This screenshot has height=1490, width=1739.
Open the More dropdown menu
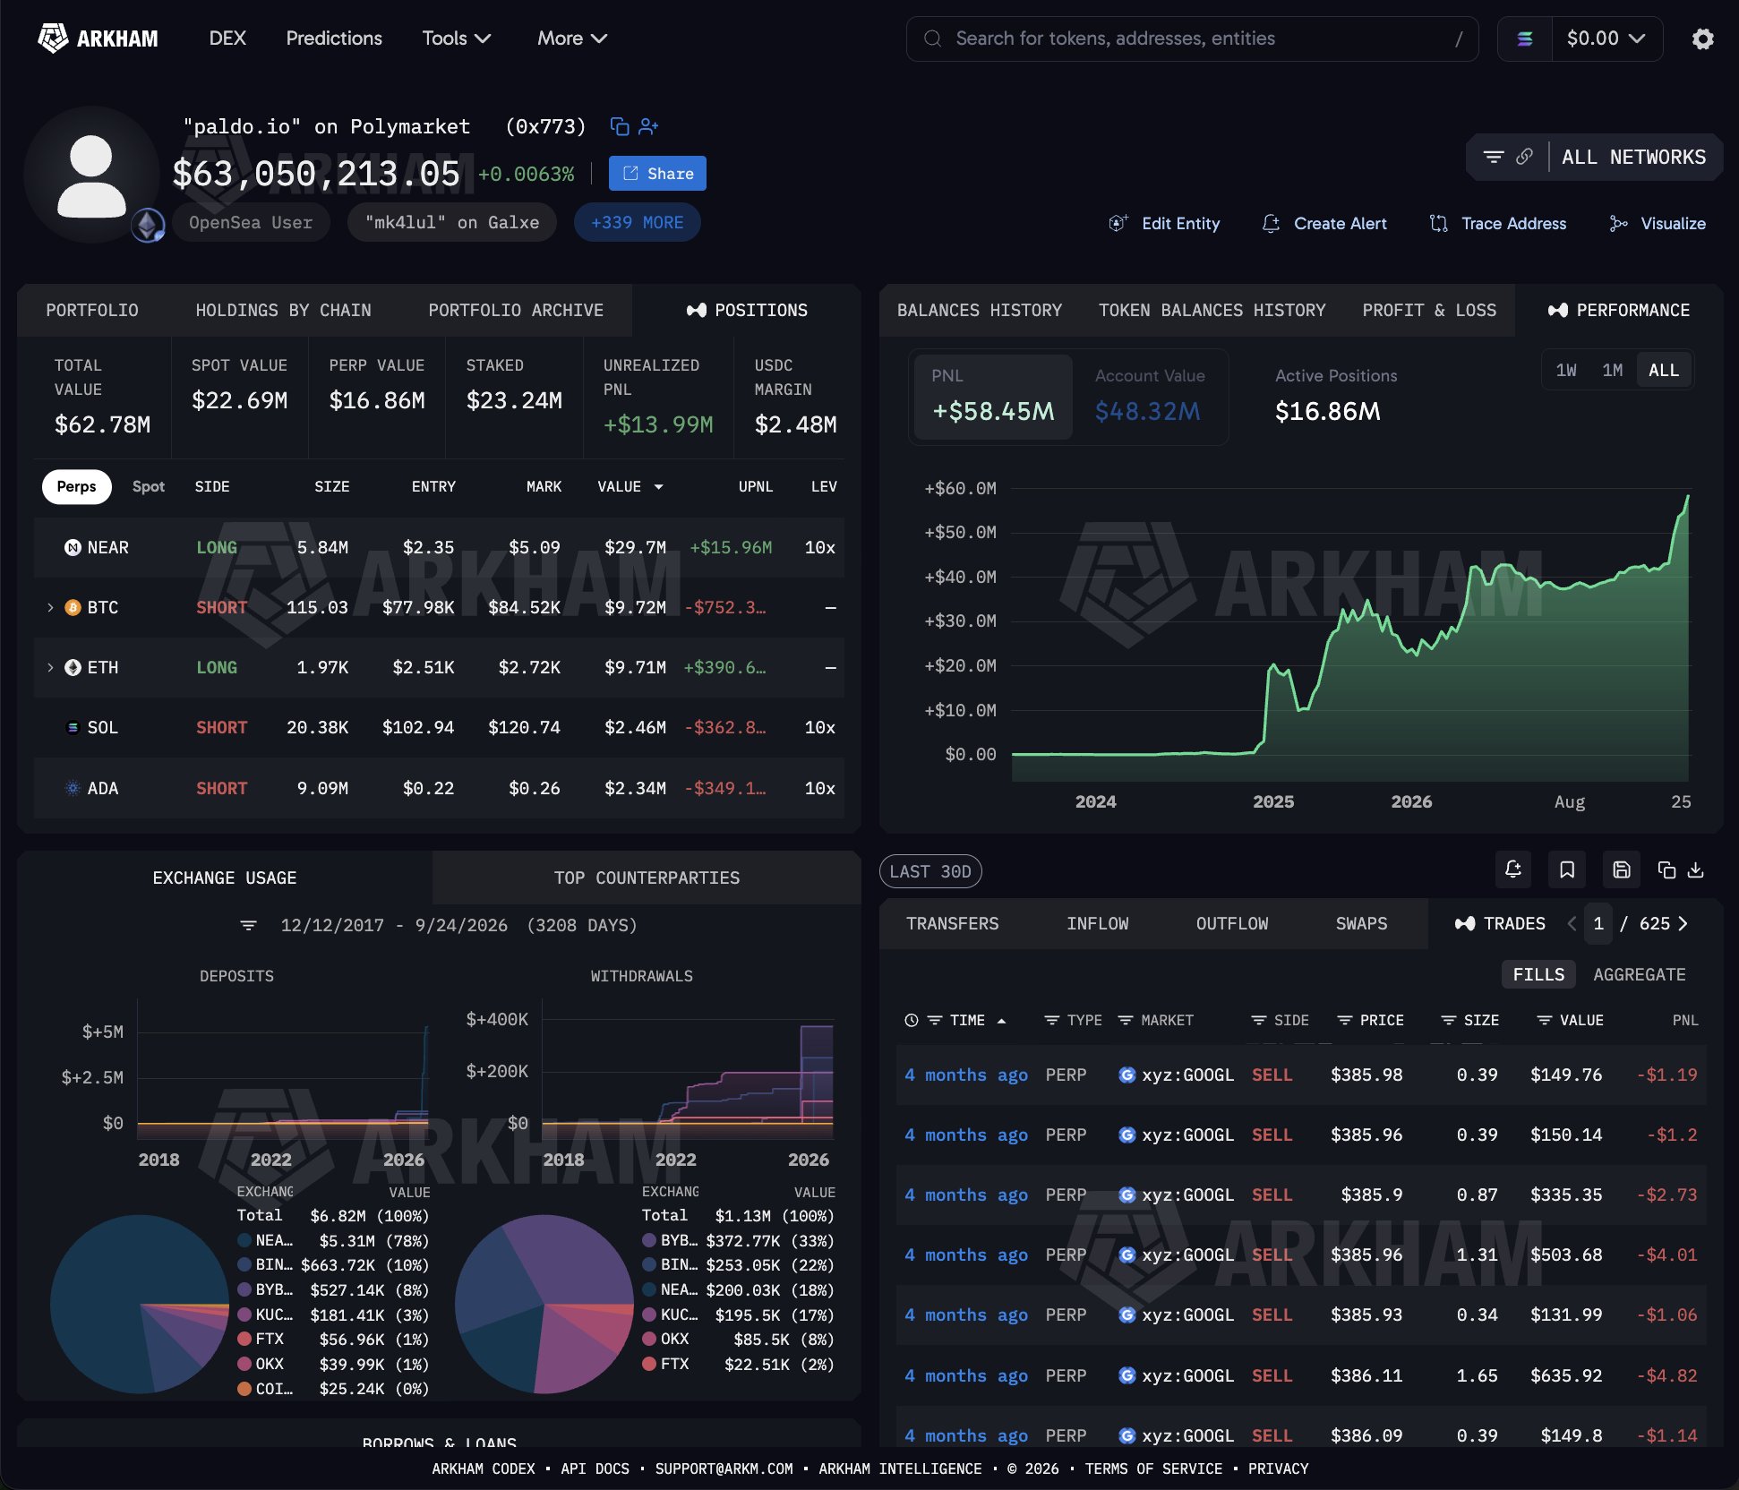[572, 39]
